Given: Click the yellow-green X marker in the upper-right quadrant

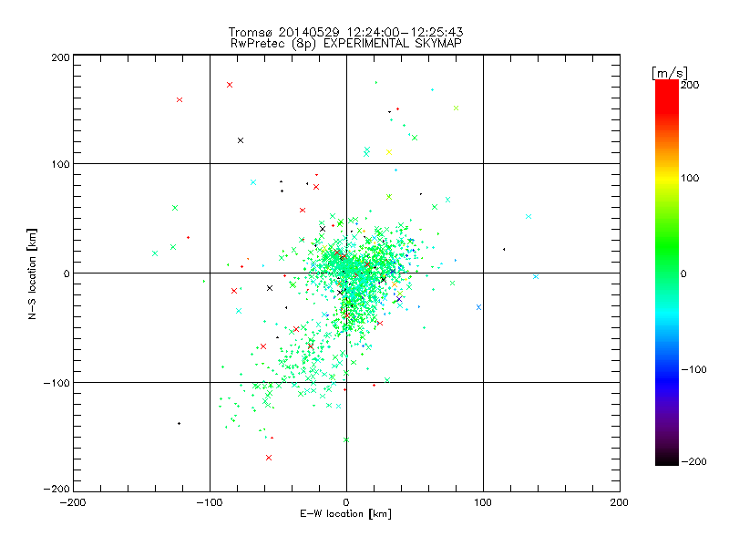Looking at the screenshot, I should 457,108.
